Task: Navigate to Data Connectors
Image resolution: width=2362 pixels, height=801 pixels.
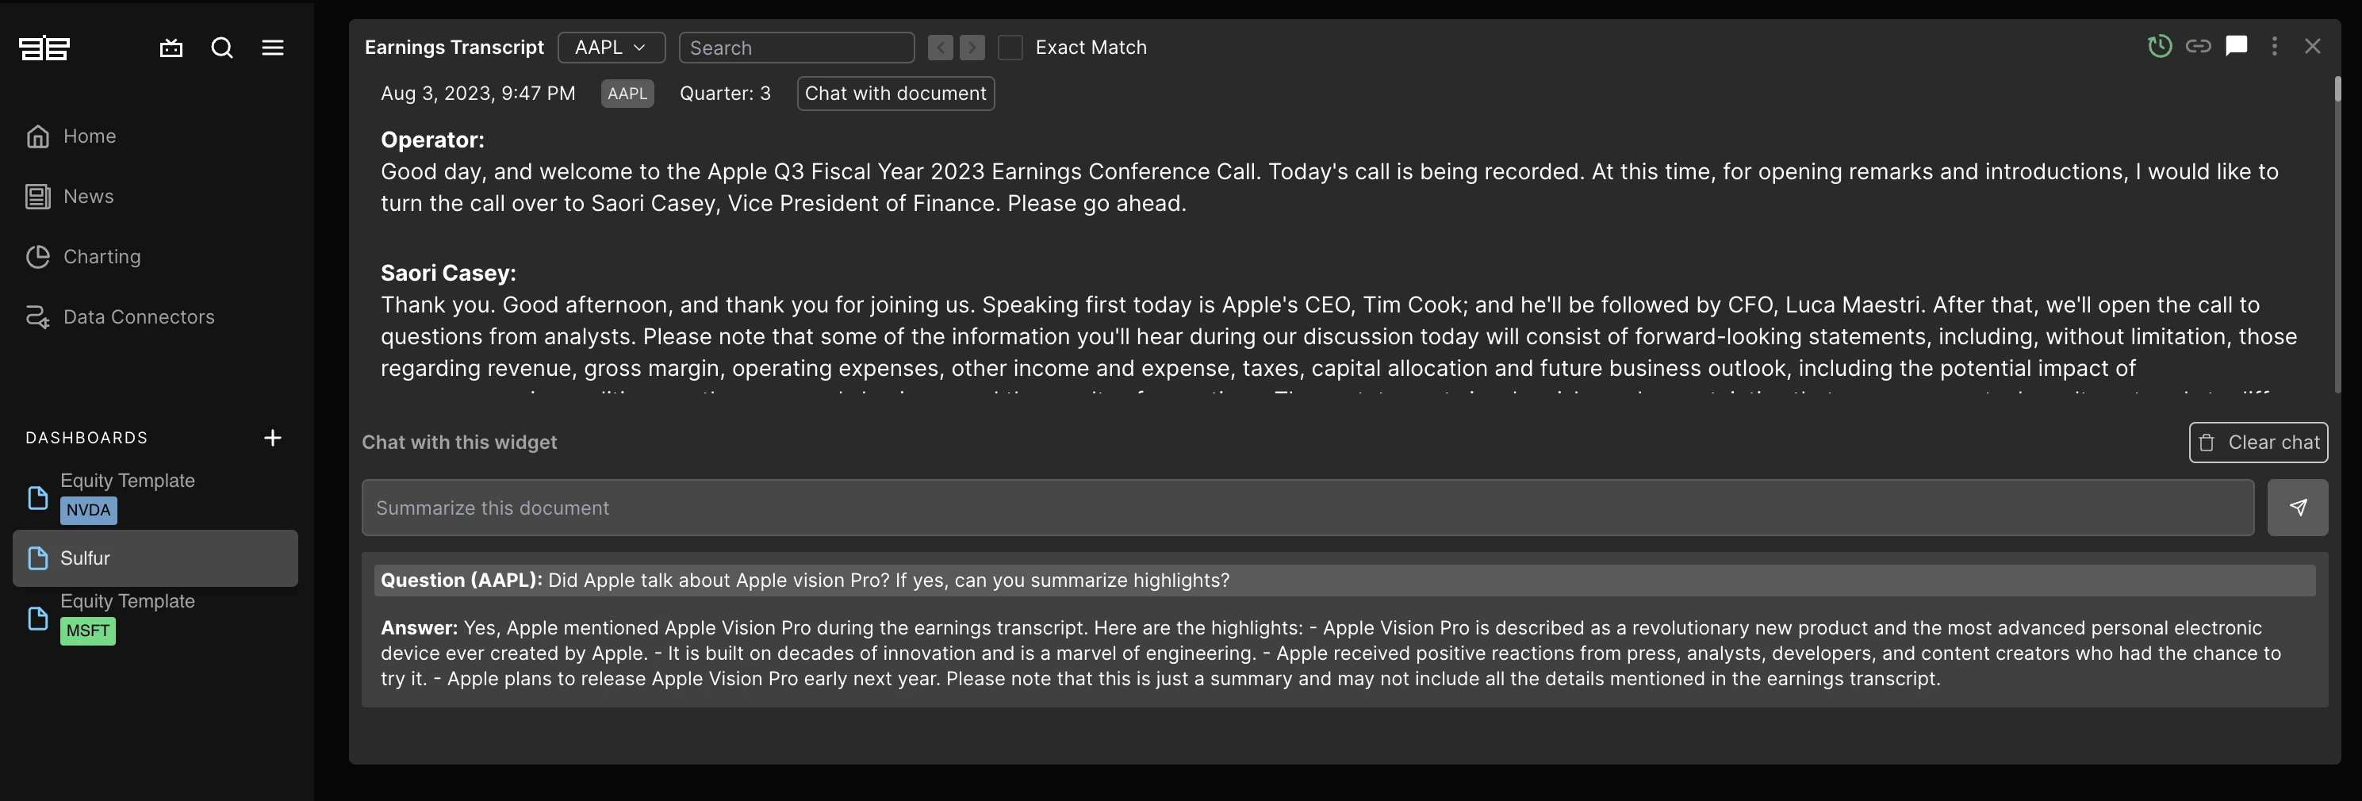Action: coord(139,317)
